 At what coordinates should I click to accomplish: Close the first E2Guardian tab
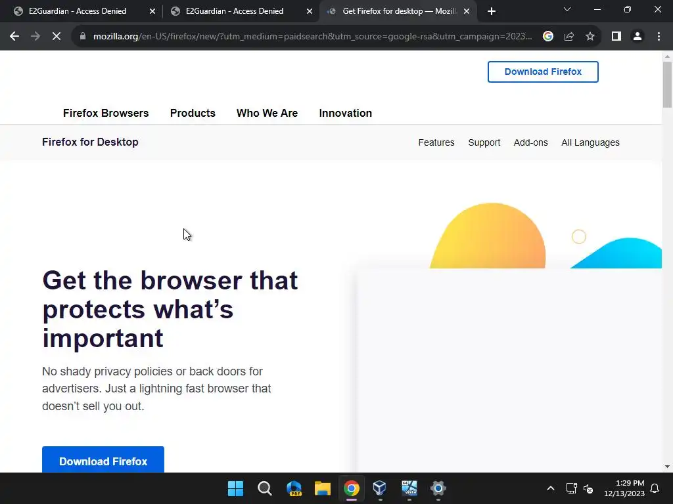pos(152,11)
